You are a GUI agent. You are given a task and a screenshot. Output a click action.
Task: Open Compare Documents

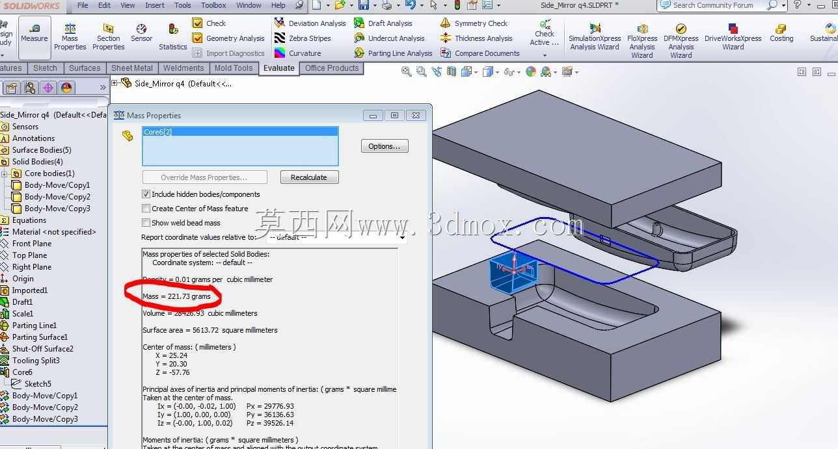tap(480, 53)
